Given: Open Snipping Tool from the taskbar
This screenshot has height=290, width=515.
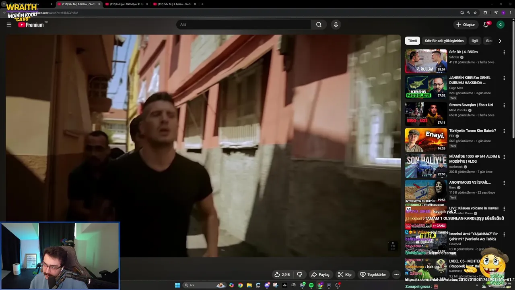Looking at the screenshot, I should click(276, 285).
